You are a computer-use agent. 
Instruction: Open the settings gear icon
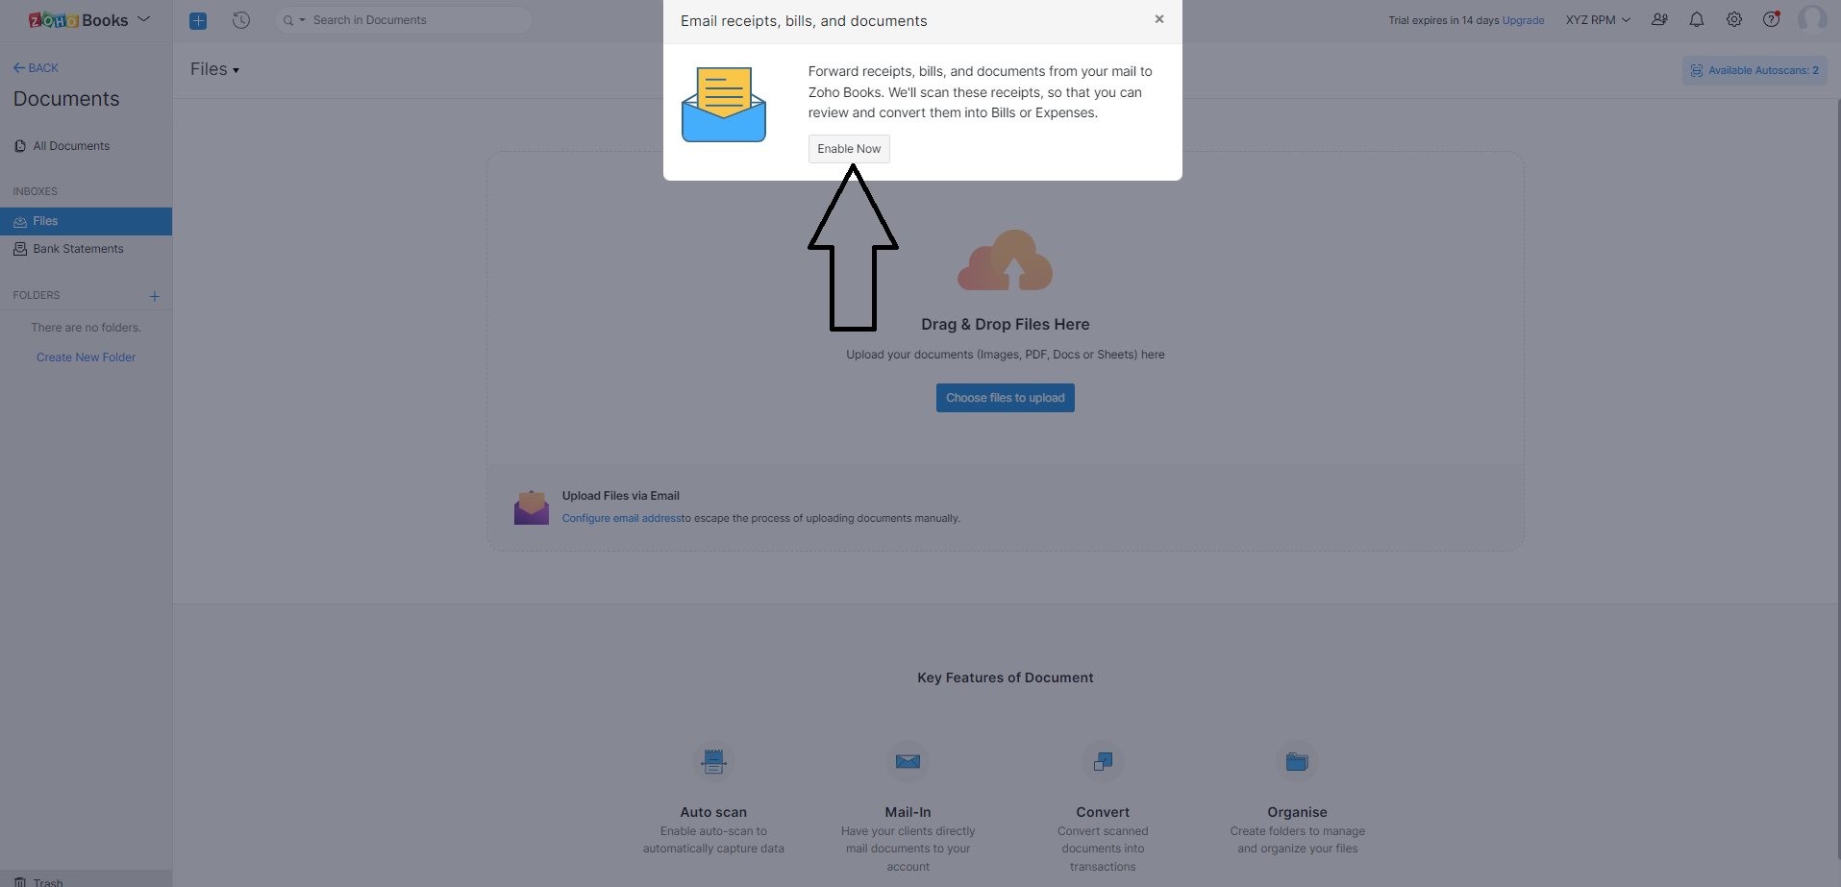pyautogui.click(x=1733, y=20)
